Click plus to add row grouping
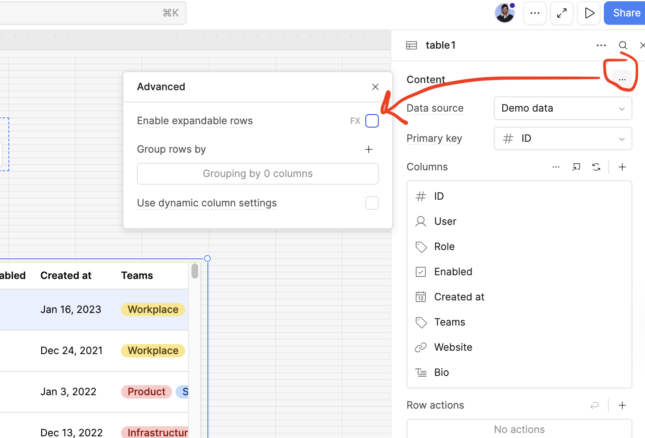Image resolution: width=645 pixels, height=438 pixels. coord(369,149)
